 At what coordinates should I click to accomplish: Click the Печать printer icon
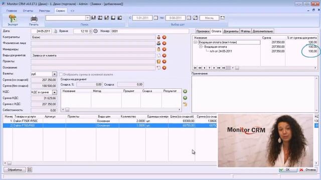(34, 19)
